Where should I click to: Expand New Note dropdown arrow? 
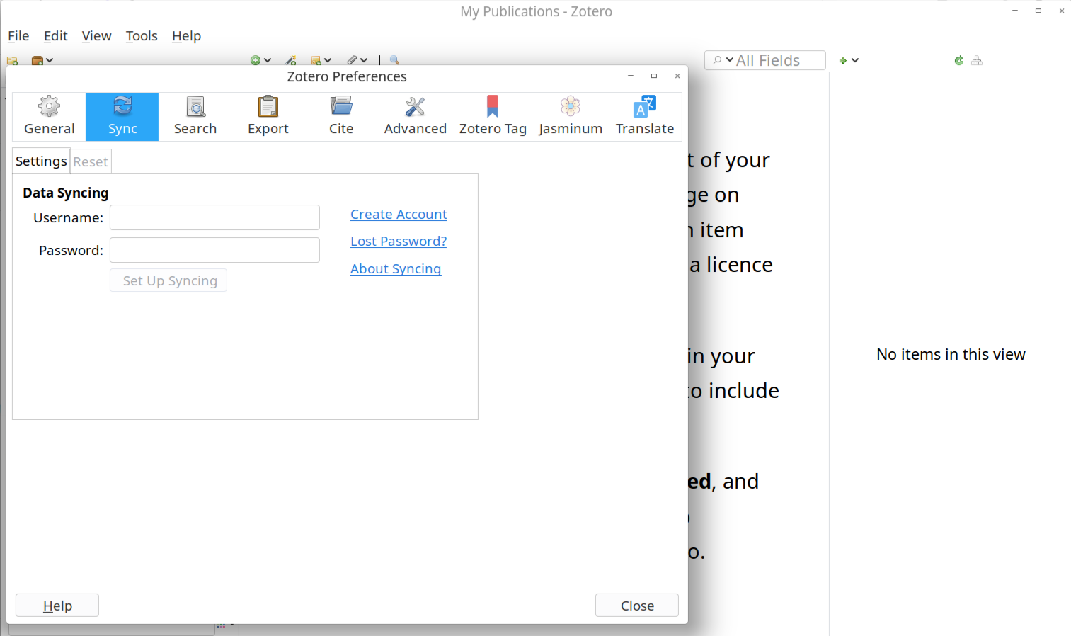(x=328, y=61)
